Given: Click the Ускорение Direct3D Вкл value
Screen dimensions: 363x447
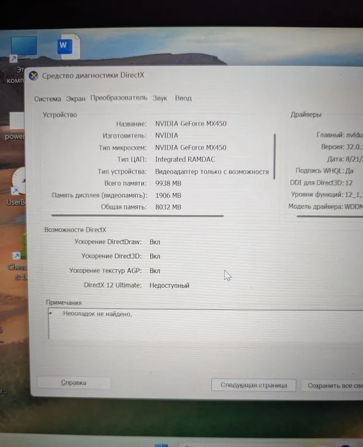Looking at the screenshot, I should tap(155, 256).
